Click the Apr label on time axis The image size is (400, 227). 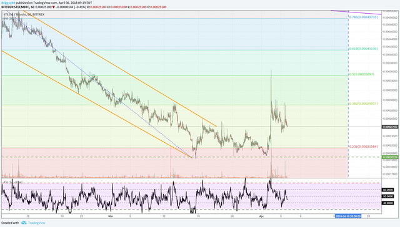pyautogui.click(x=261, y=216)
